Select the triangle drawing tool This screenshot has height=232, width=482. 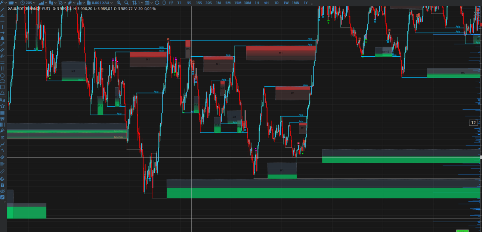[x=2, y=93]
